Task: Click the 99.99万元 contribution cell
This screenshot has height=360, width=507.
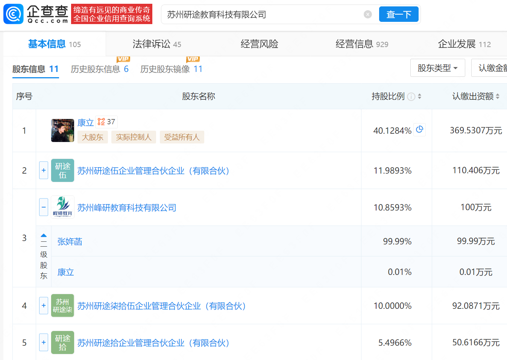Action: tap(476, 241)
